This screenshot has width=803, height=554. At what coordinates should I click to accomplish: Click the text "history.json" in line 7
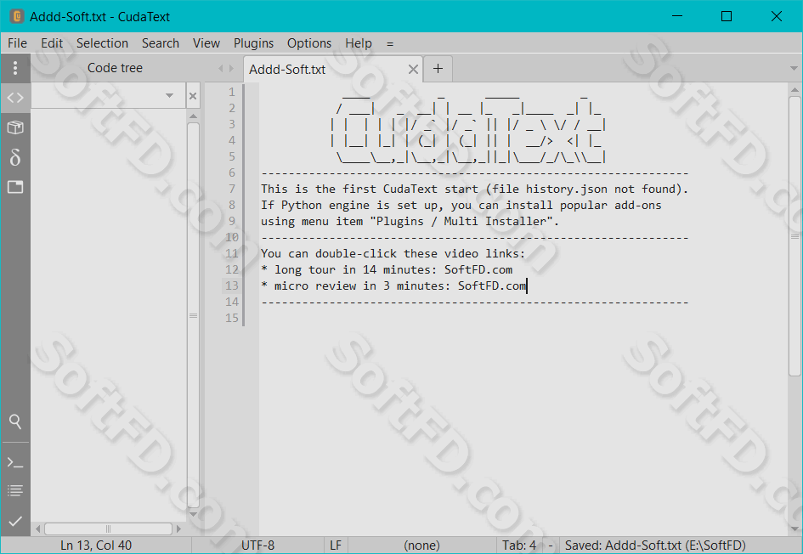[567, 189]
